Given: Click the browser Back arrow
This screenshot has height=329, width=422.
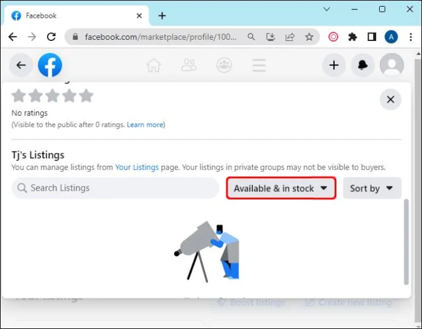Looking at the screenshot, I should click(13, 37).
